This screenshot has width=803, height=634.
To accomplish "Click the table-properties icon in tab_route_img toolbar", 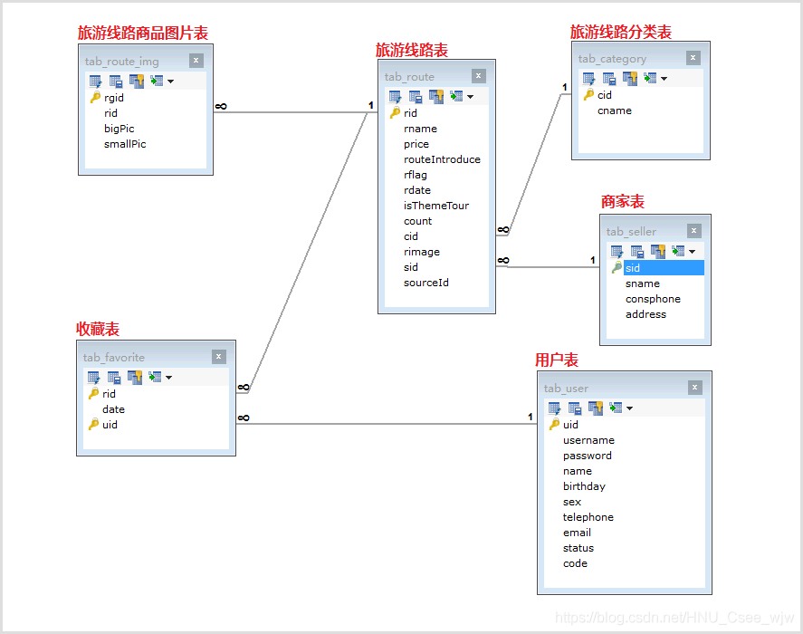I will pos(116,82).
